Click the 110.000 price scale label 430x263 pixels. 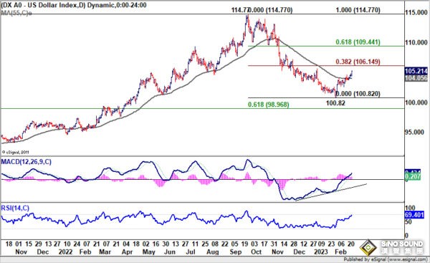(x=416, y=42)
